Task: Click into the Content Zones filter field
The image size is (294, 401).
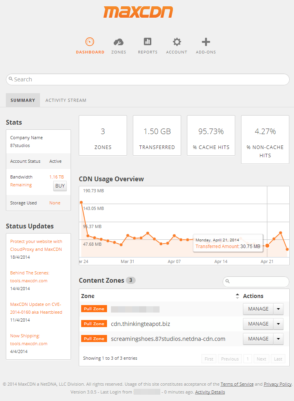Action: tap(256, 281)
